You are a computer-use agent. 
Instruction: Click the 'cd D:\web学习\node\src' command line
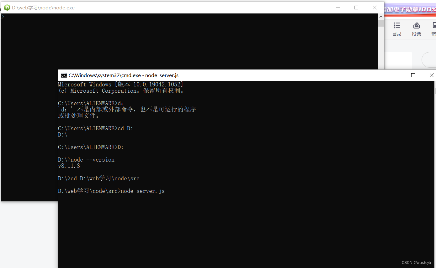tap(99, 178)
